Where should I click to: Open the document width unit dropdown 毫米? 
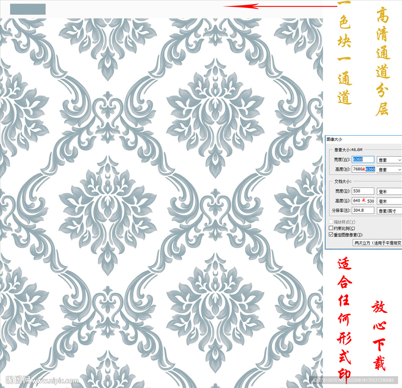[389, 191]
